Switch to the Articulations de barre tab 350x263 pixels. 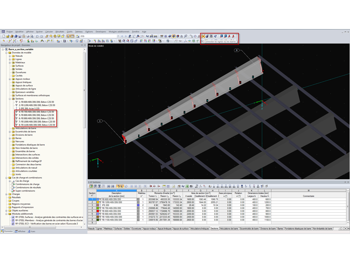pos(229,228)
